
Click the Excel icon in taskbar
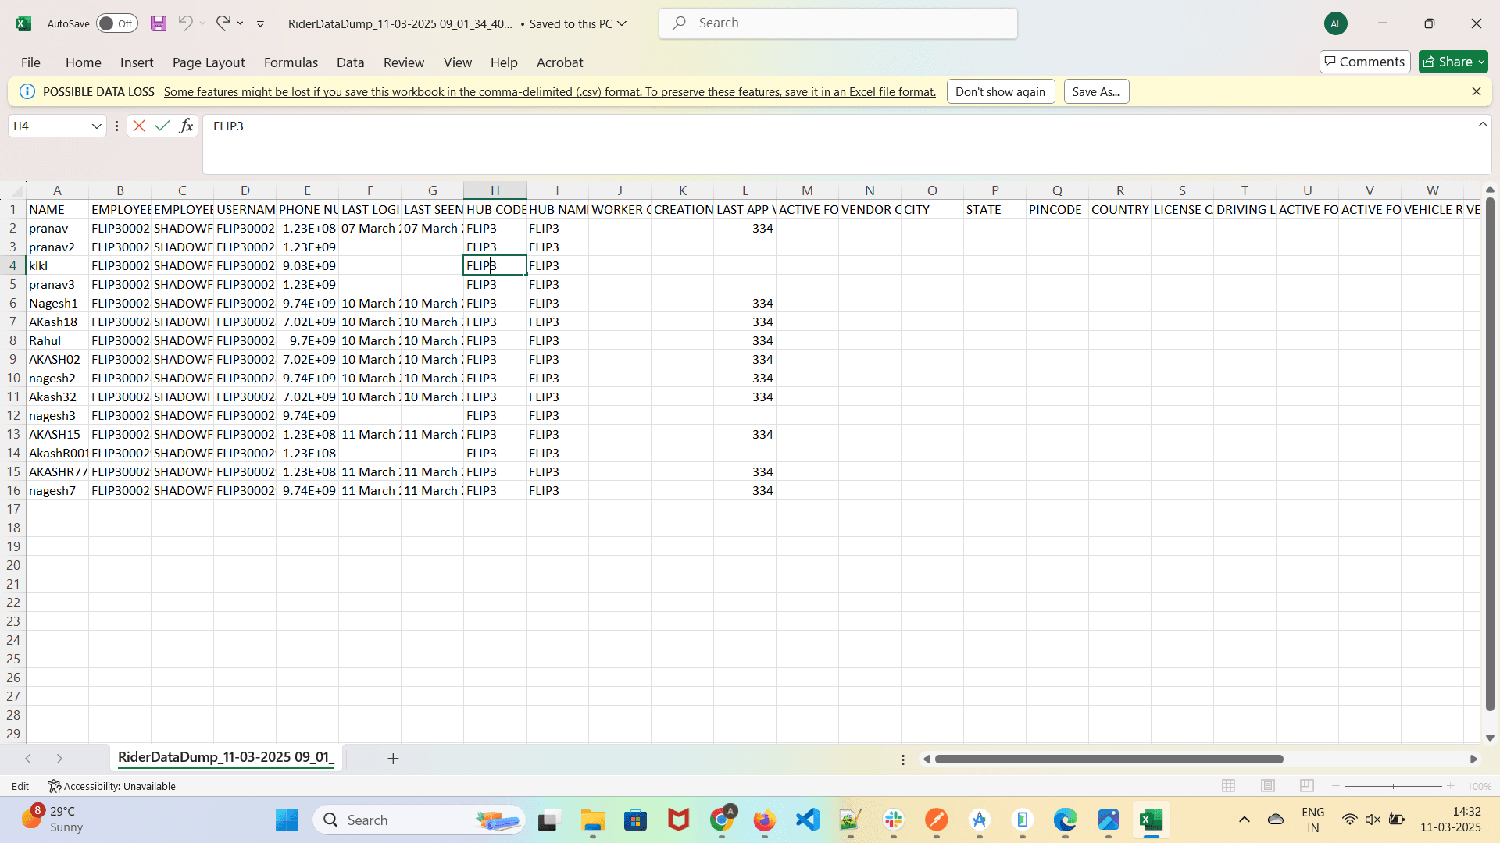pyautogui.click(x=1152, y=820)
